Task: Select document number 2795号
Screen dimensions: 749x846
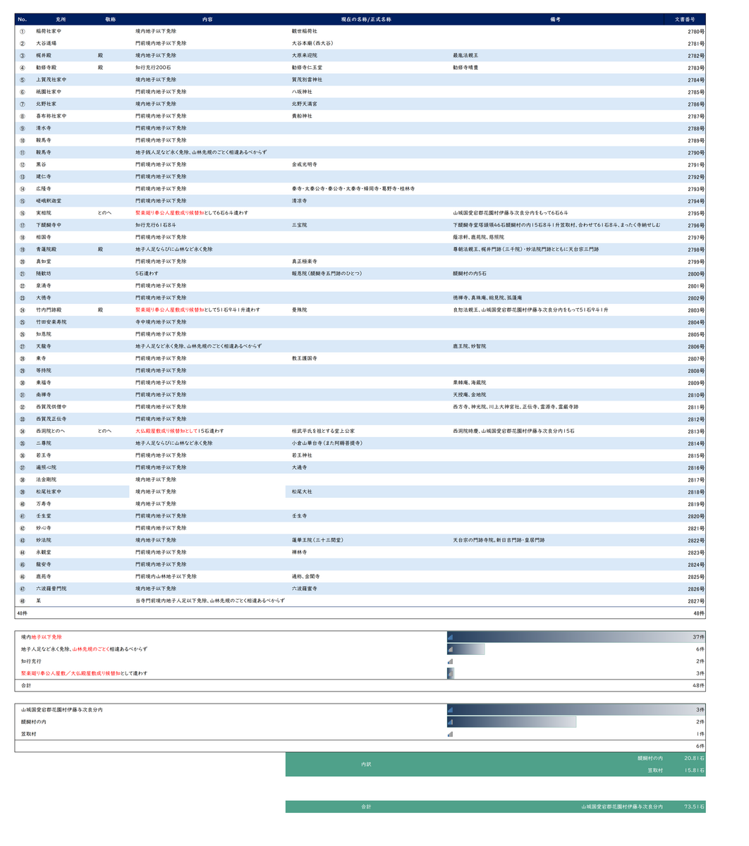Action: 696,213
